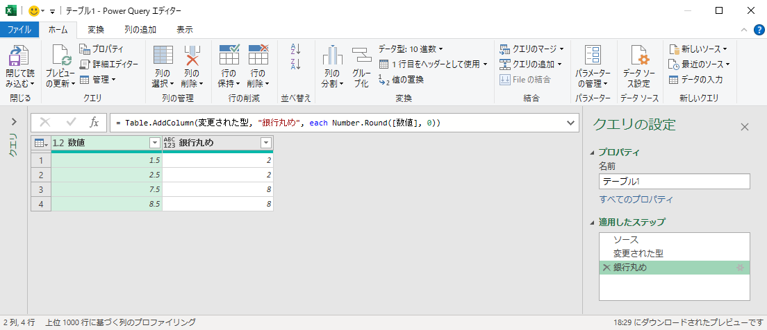767x330 pixels.
Task: Open the quick access toolbar customize arrow
Action: [x=52, y=11]
